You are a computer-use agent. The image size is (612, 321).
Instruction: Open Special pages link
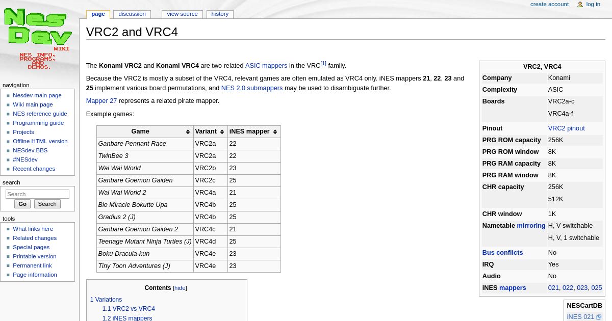(31, 247)
